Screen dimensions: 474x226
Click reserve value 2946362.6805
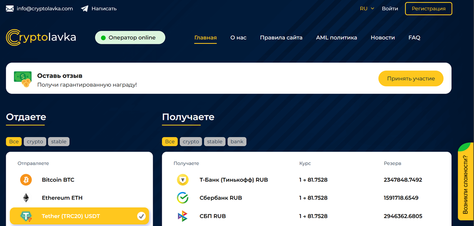click(403, 216)
